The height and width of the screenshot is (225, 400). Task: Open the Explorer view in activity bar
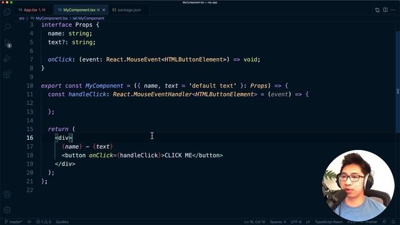click(7, 11)
